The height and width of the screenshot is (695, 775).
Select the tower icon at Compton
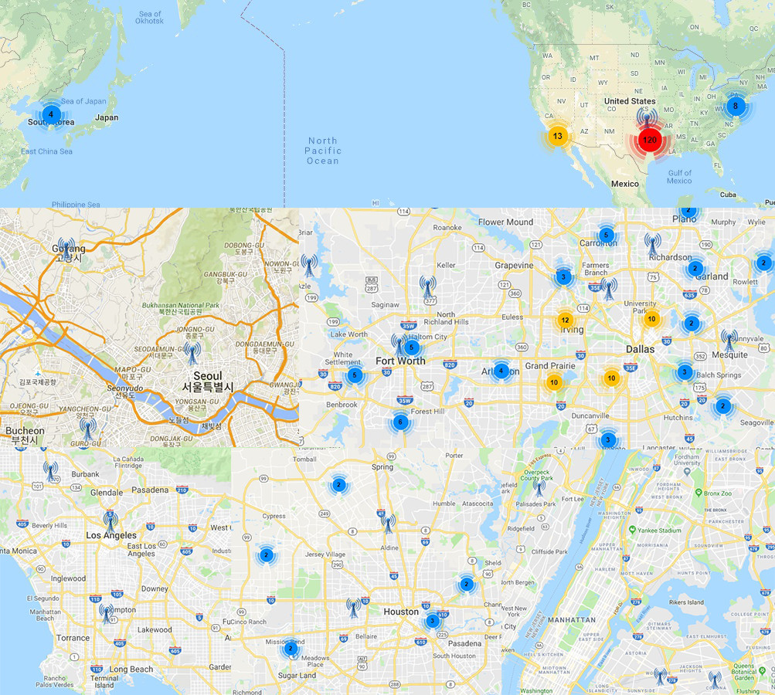tap(107, 613)
